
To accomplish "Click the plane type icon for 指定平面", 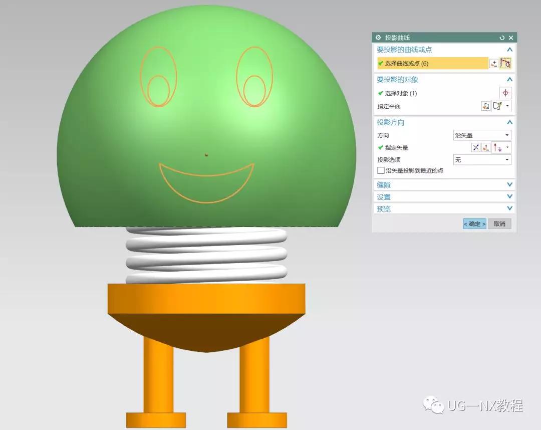I will point(497,106).
